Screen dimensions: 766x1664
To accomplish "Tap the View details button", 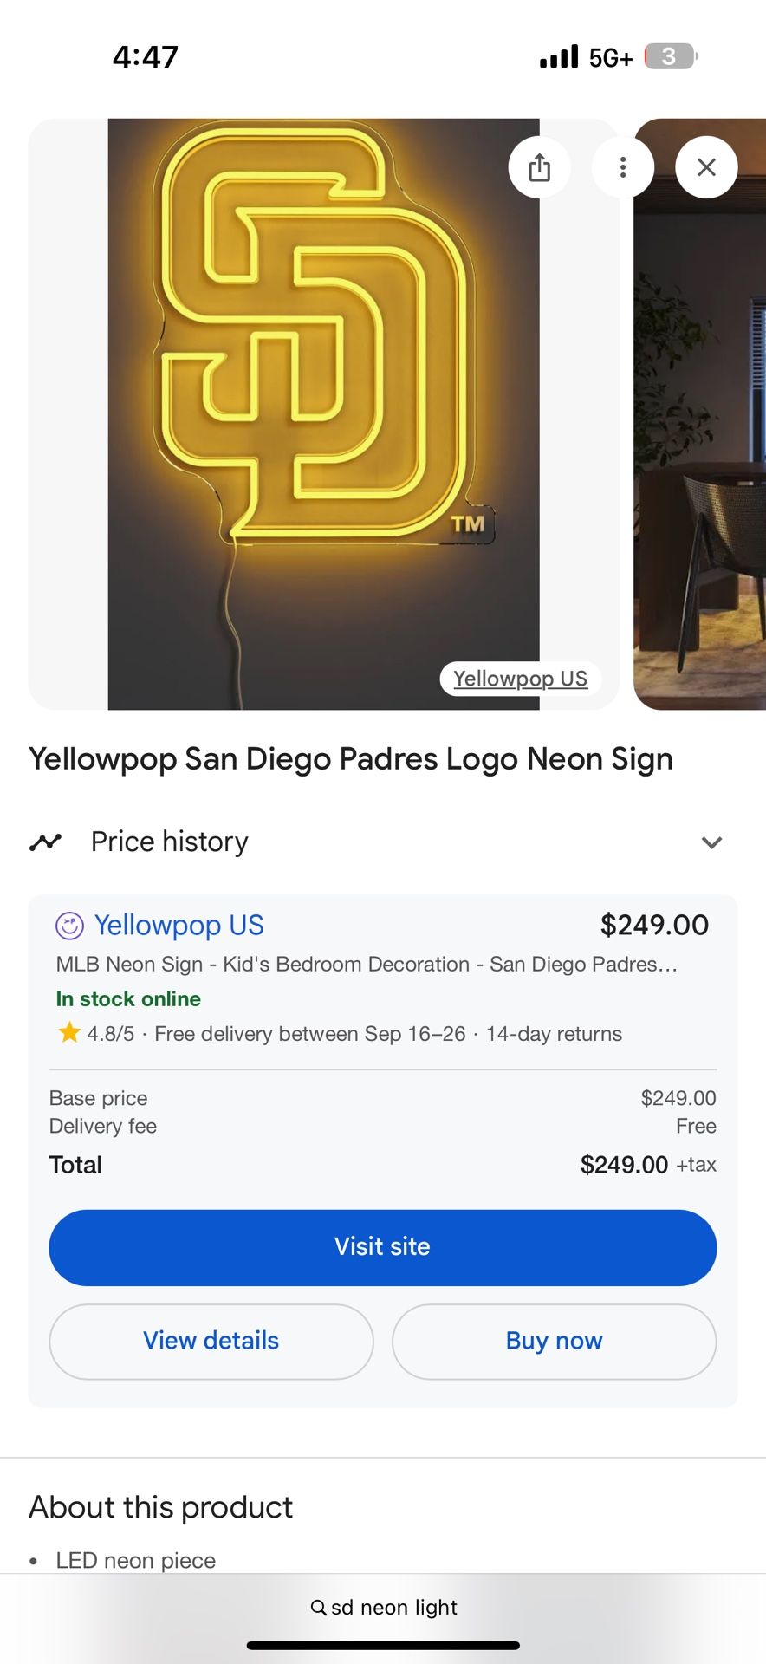I will tap(211, 1341).
